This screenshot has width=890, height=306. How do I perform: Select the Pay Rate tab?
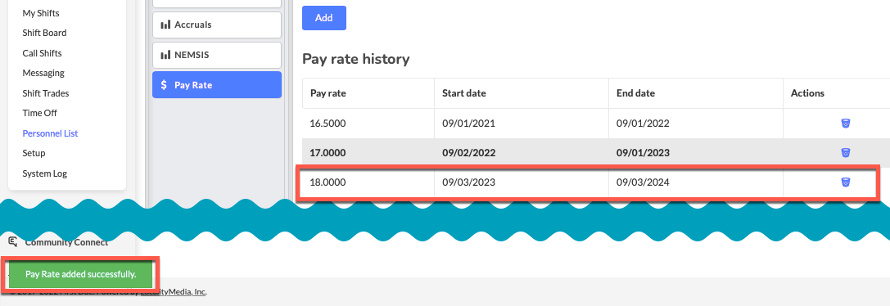(x=217, y=84)
